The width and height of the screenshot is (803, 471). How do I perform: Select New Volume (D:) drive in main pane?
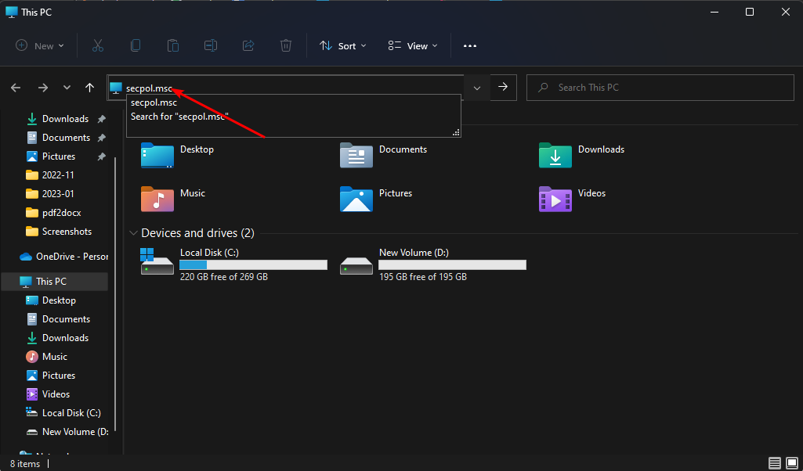[432, 264]
